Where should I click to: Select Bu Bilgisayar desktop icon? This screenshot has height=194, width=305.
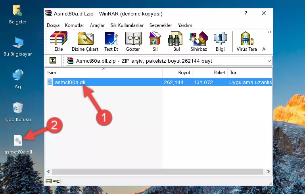coord(17,47)
